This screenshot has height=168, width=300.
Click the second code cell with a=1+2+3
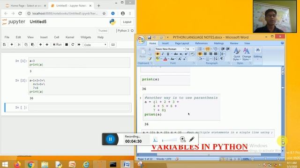tap(79, 86)
